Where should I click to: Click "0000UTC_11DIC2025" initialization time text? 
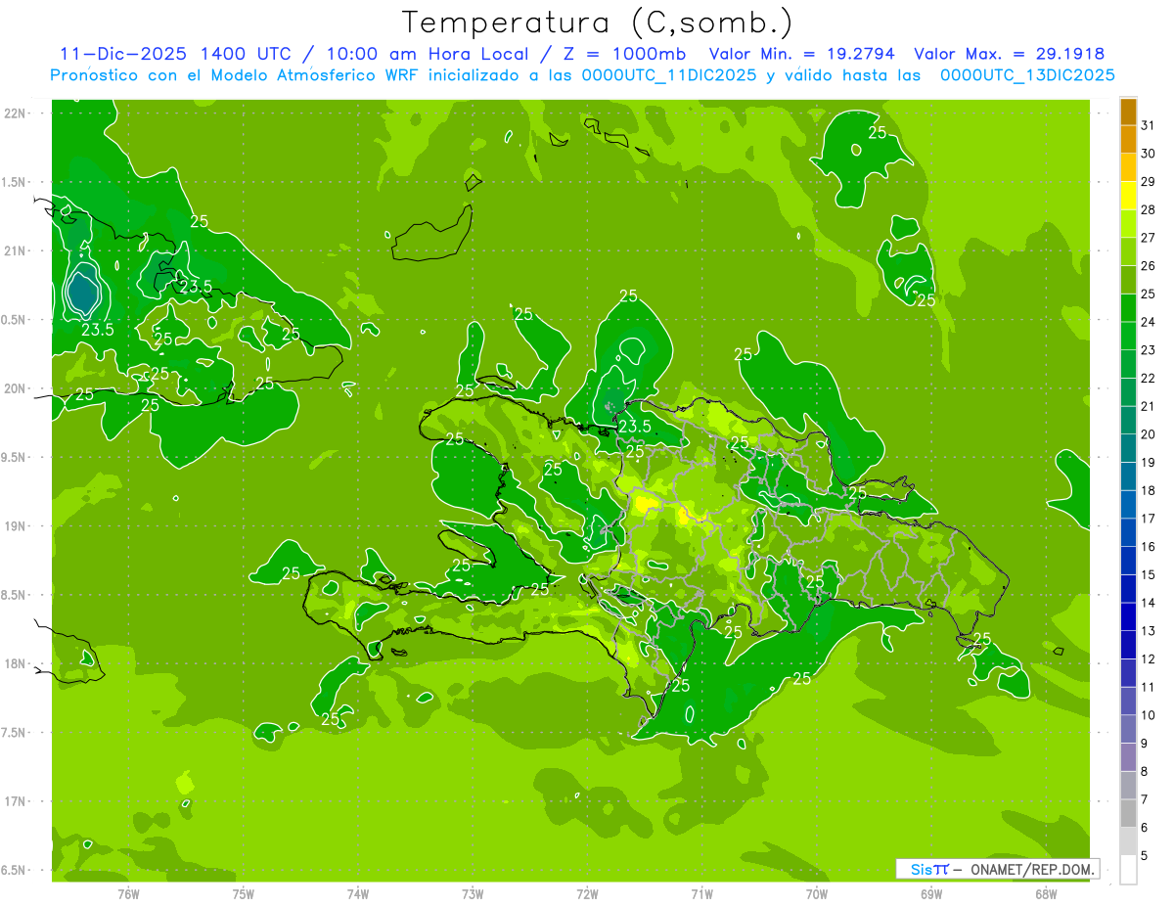point(669,75)
